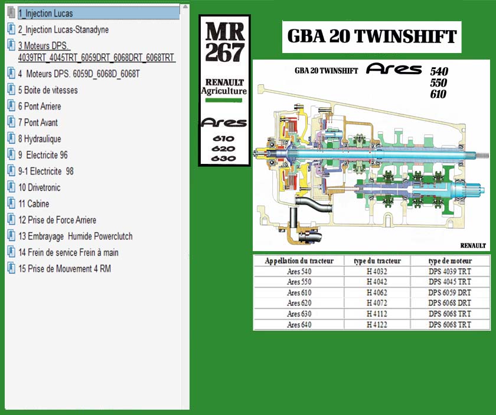Image resolution: width=496 pixels, height=415 pixels.
Task: Go to 7 Pont Avant section
Action: click(x=38, y=123)
